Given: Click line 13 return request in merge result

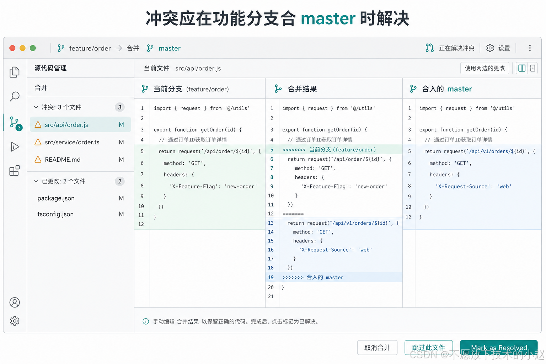Looking at the screenshot, I should (x=343, y=223).
